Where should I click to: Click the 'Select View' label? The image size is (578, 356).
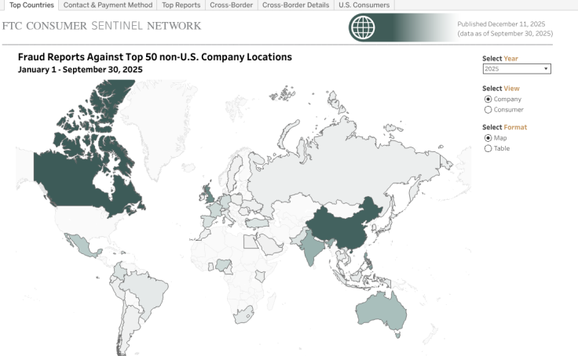(500, 89)
